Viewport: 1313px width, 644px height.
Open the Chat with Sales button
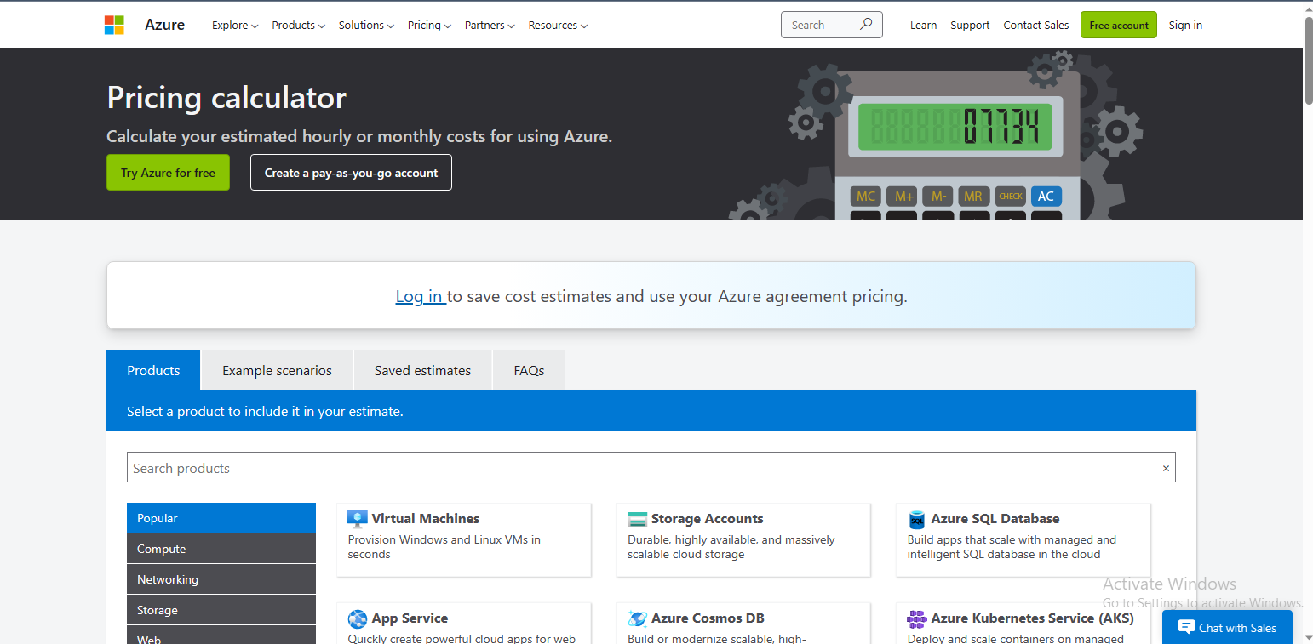pos(1227,627)
